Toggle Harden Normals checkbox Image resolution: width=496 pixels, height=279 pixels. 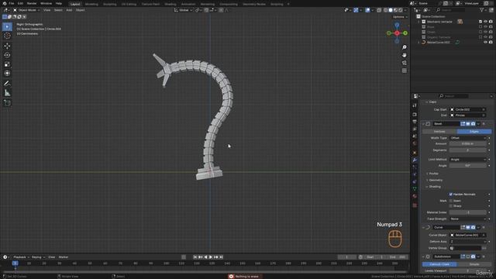[x=451, y=195]
